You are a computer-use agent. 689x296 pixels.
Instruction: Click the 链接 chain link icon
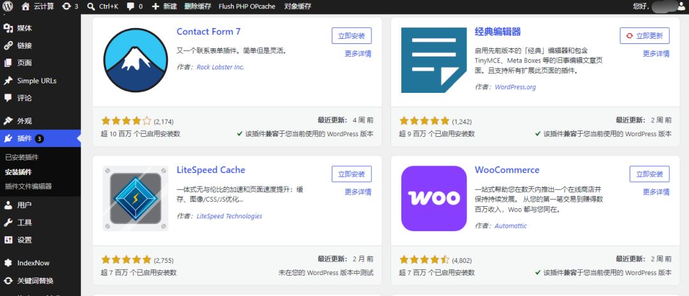click(8, 46)
